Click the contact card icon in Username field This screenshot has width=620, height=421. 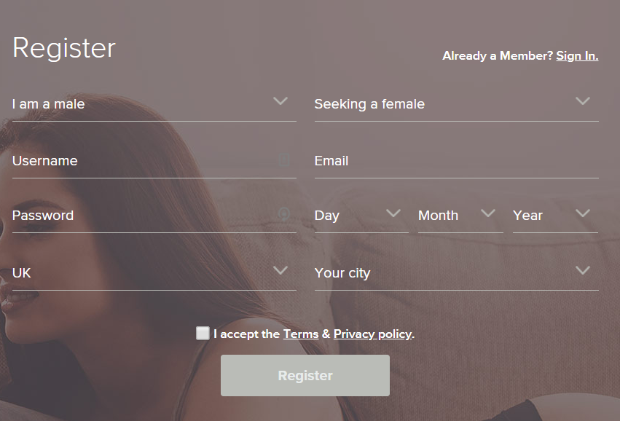284,160
